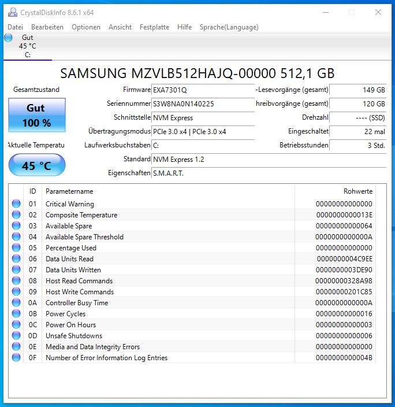
Task: Click the status orb for Percentage Used
Action: click(x=16, y=247)
